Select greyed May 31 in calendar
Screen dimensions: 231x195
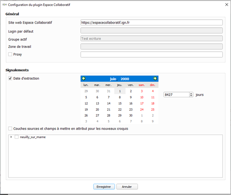pyautogui.click(x=108, y=91)
